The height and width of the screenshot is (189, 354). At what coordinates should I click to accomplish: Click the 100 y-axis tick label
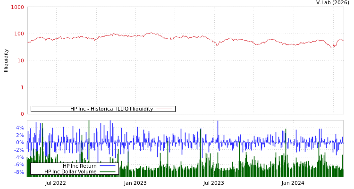[19, 34]
